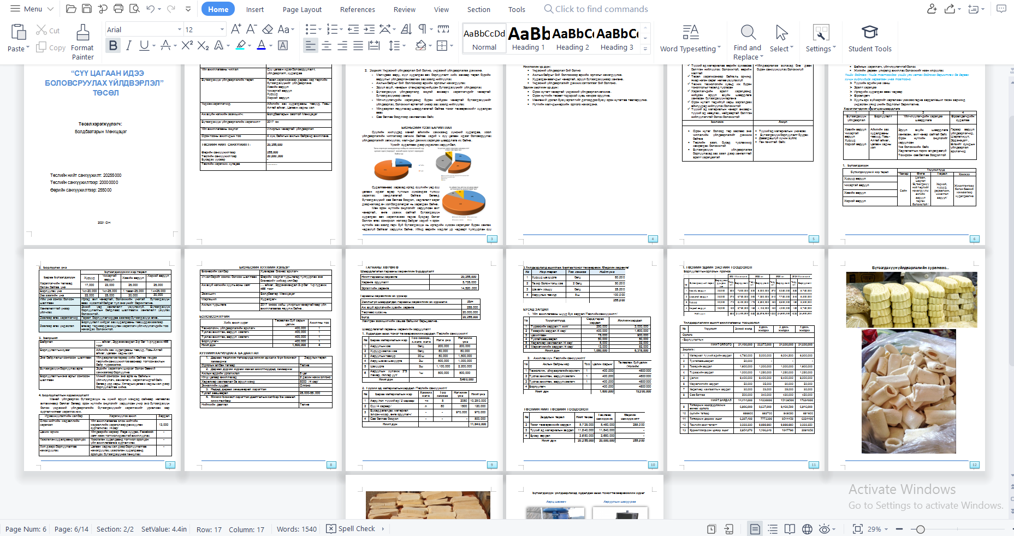This screenshot has height=536, width=1014.
Task: Click the Decrease Indent icon
Action: pos(353,29)
